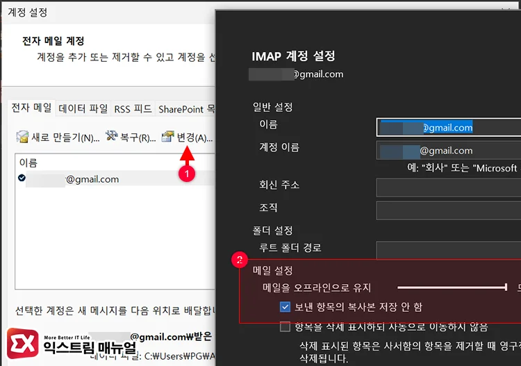The width and height of the screenshot is (521, 366).
Task: Check 항목을 삭제 표시하되 자동으로 이동하지 않음
Action: (x=285, y=326)
